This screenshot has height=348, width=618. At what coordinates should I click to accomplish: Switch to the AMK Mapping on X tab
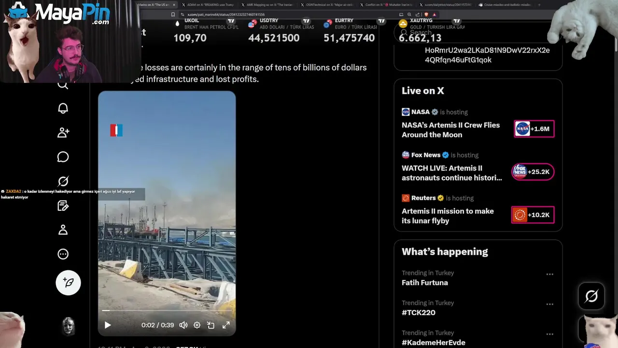point(267,5)
